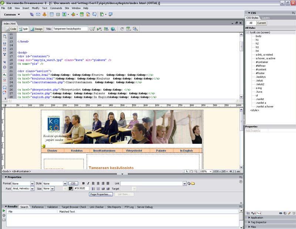
Task: Click the Images icon in the Common bar
Action: pyautogui.click(x=64, y=14)
